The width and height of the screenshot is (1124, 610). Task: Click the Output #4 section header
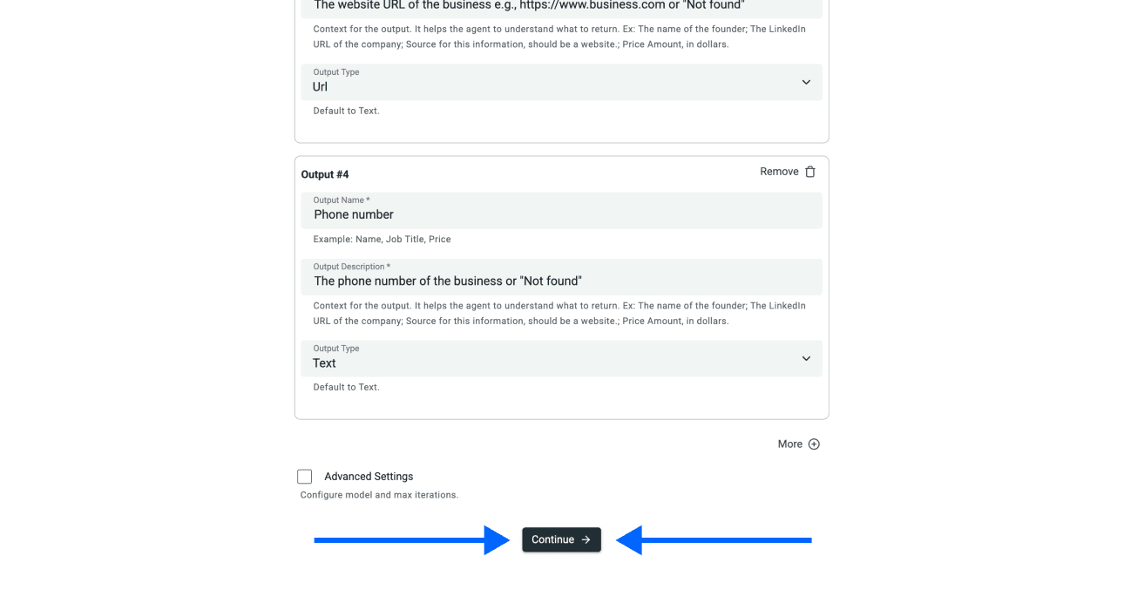325,173
